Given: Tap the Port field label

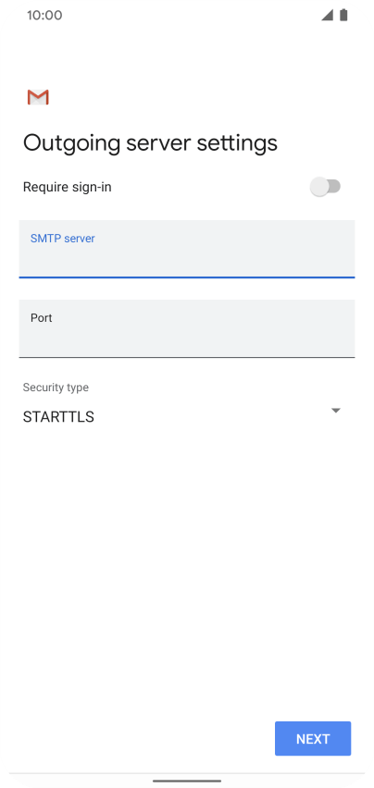Looking at the screenshot, I should [42, 318].
